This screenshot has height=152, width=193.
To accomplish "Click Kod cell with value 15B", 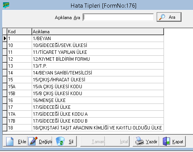I will coord(19,94).
